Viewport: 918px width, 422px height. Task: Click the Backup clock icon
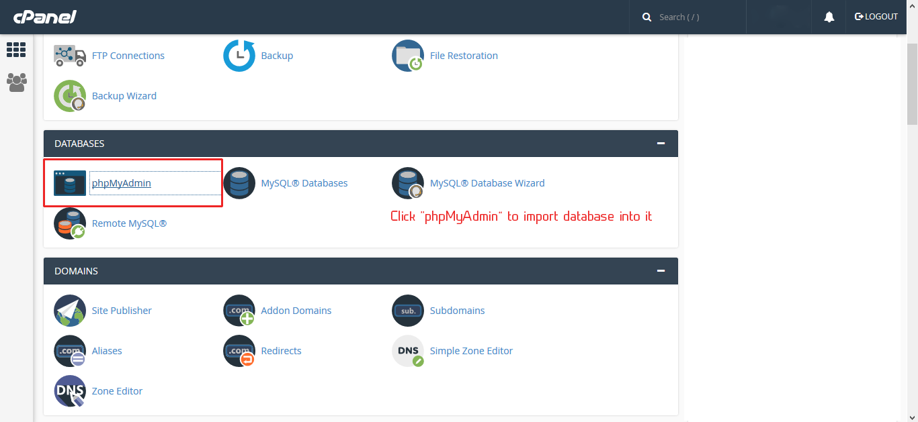coord(239,56)
